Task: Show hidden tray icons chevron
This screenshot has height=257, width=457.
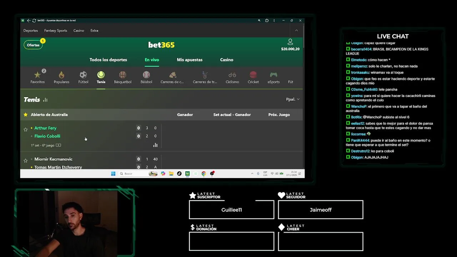Action: tap(252, 173)
